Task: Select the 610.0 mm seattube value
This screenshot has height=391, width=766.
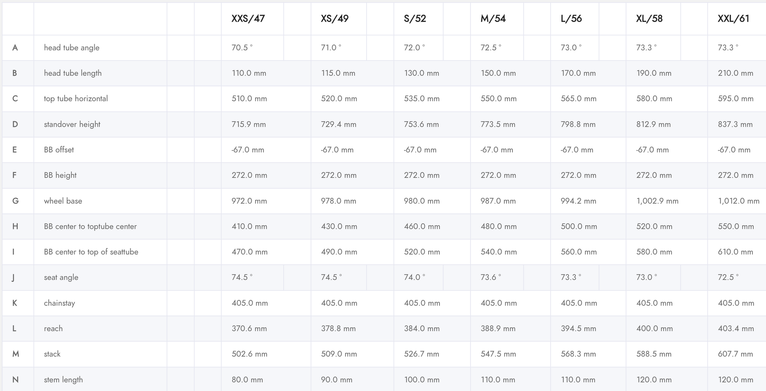Action: 735,252
